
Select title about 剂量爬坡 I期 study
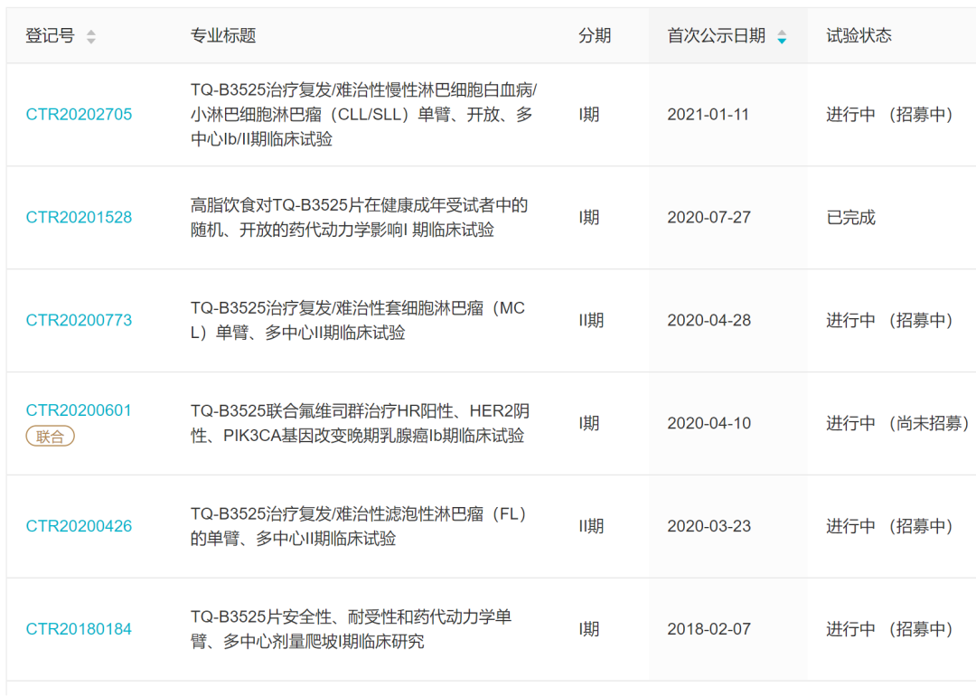351,629
